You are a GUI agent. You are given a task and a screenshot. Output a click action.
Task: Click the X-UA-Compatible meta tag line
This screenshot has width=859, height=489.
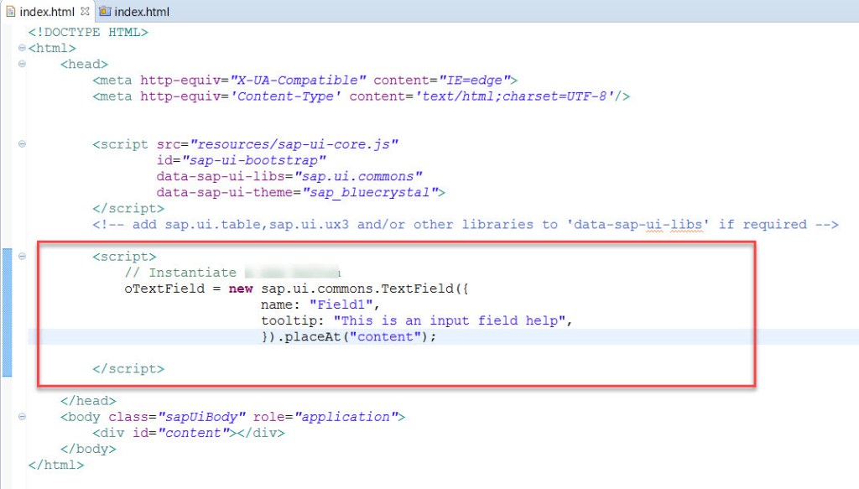[x=294, y=80]
